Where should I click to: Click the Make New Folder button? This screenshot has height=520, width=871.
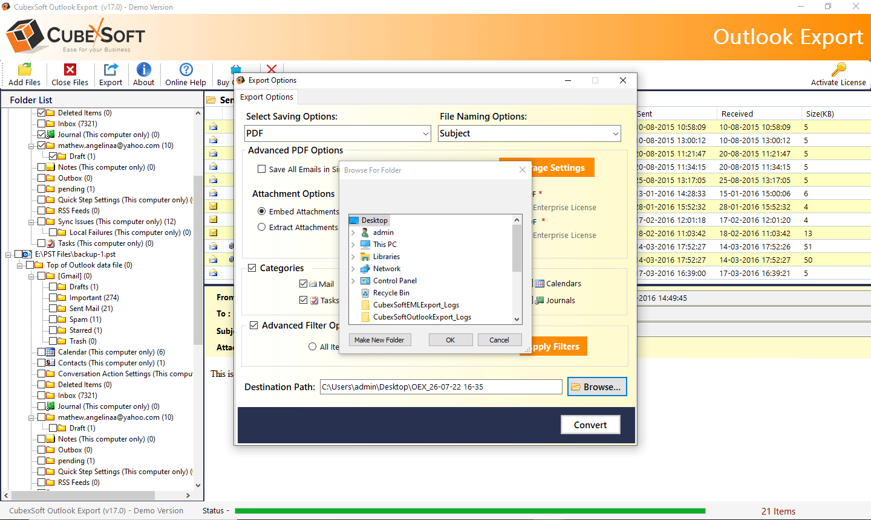point(379,340)
